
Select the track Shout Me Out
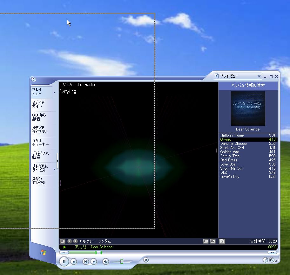[248, 168]
